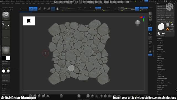
Task: Open the Alpha Off selector
Action: click(x=6, y=34)
